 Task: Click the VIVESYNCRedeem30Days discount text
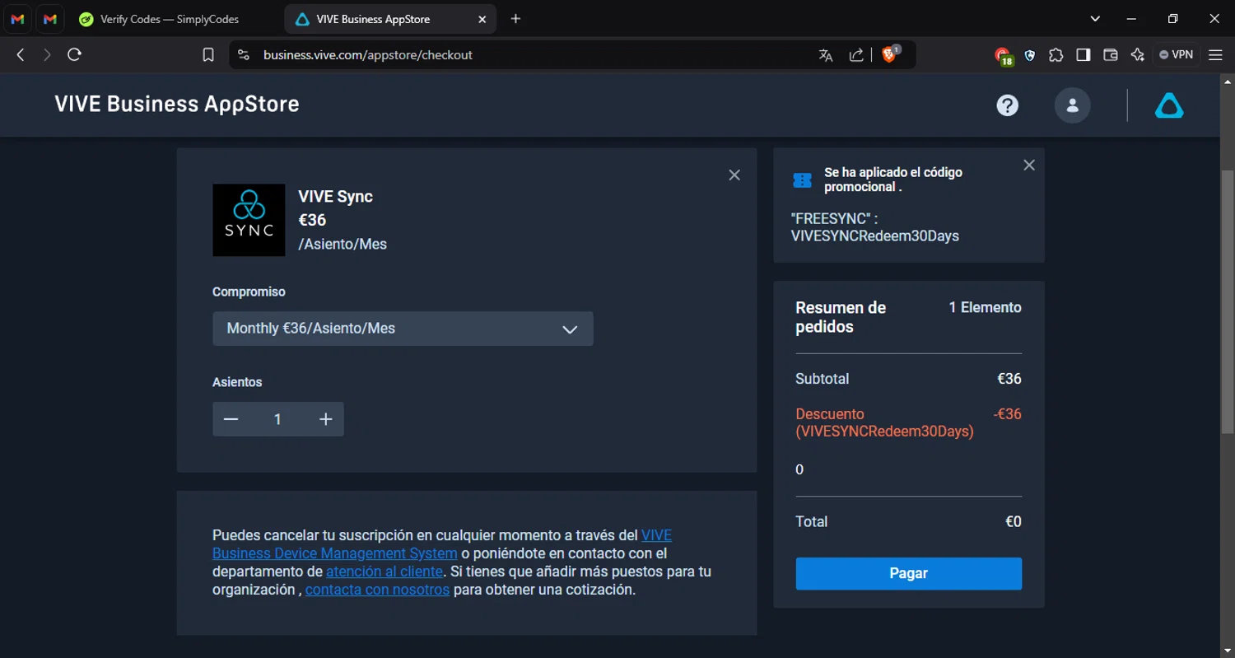pos(885,432)
